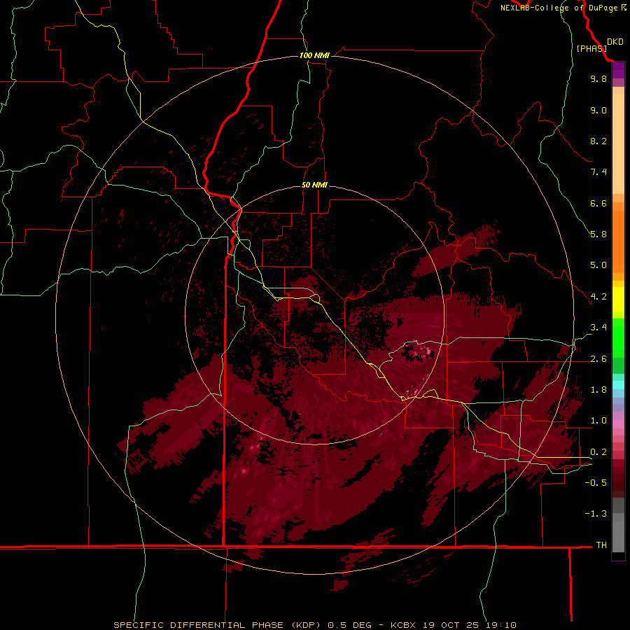Click the 8.2 scale value
The image size is (630, 630).
(598, 141)
